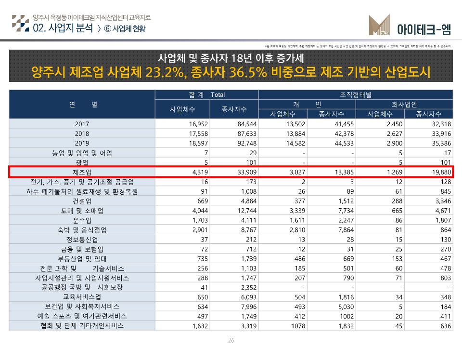This screenshot has height=347, width=462.
Task: Click the 합계 Total column header
Action: 206,94
